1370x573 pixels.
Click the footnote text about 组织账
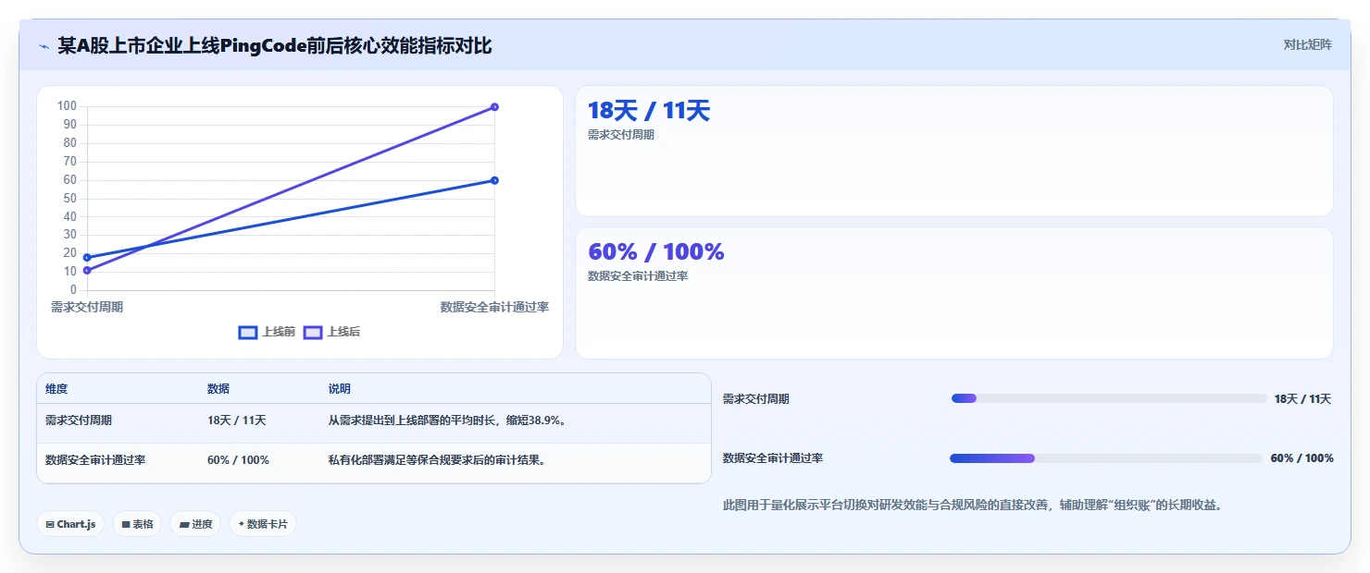click(972, 506)
